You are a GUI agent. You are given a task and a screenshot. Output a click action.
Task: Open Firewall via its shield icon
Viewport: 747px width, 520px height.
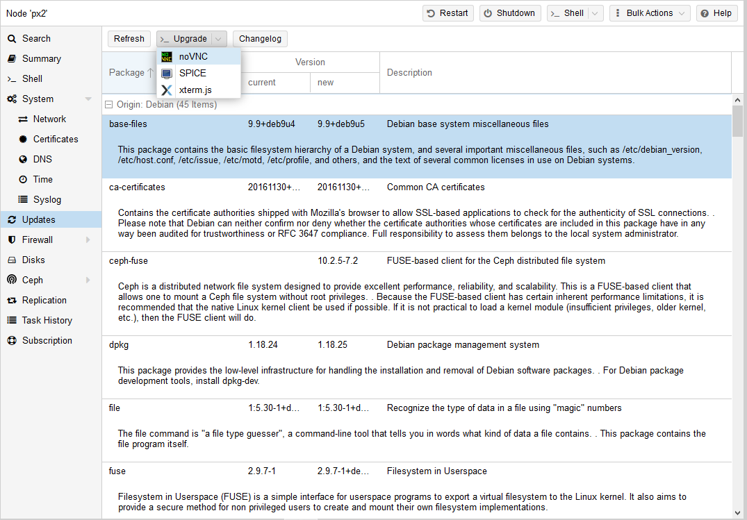[11, 240]
